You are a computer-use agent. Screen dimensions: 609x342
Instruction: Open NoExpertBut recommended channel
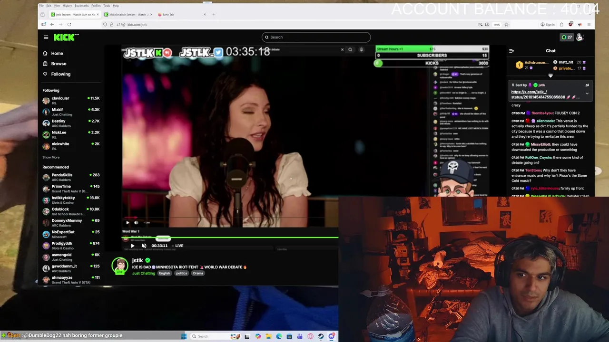pyautogui.click(x=71, y=234)
